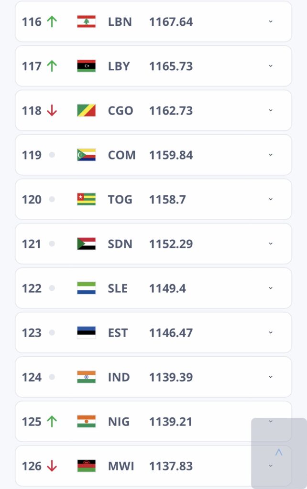This screenshot has height=489, width=307.
Task: Expand the LBN row chevron
Action: pos(271,21)
